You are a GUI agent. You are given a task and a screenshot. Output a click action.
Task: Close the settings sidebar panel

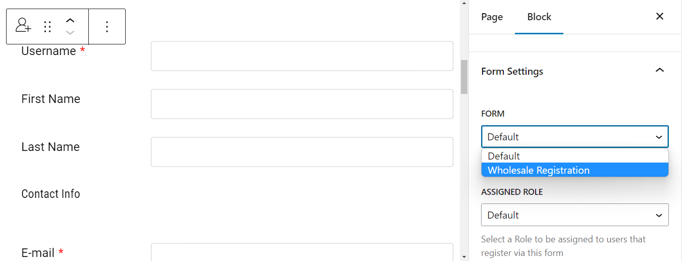[659, 17]
